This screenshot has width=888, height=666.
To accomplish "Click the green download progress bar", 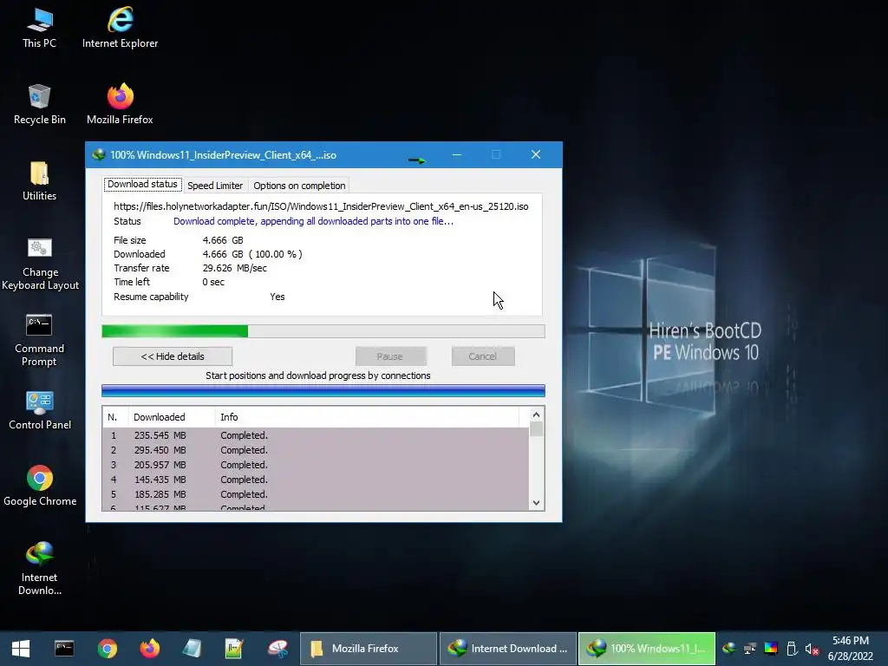I will tap(323, 330).
